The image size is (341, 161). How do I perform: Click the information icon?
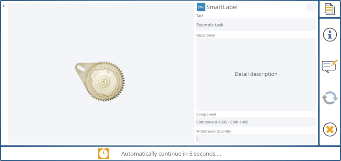330,35
